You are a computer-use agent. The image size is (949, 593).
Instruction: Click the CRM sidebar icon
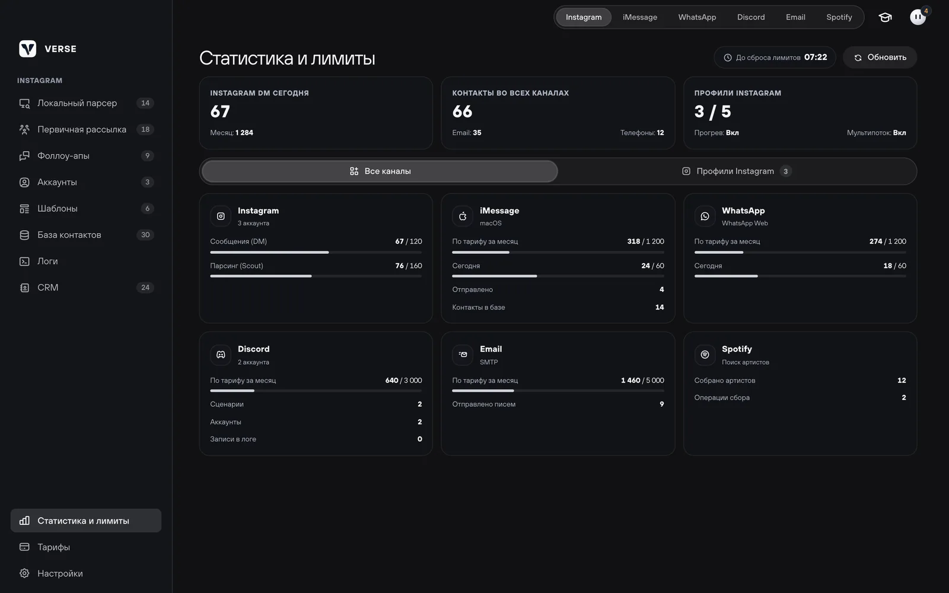tap(24, 288)
